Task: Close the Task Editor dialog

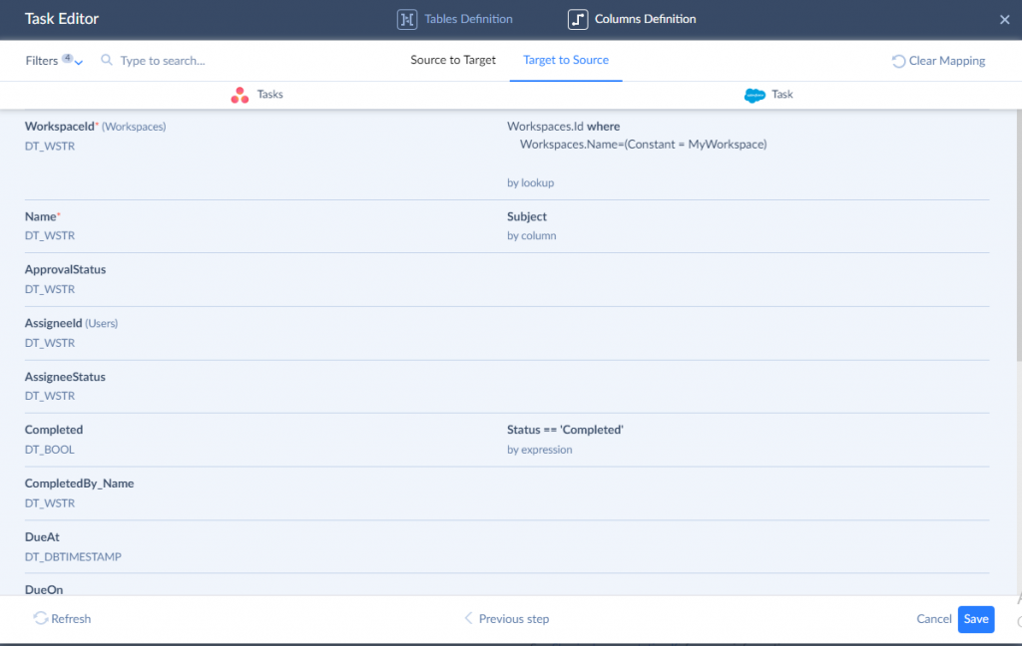Action: point(1004,20)
